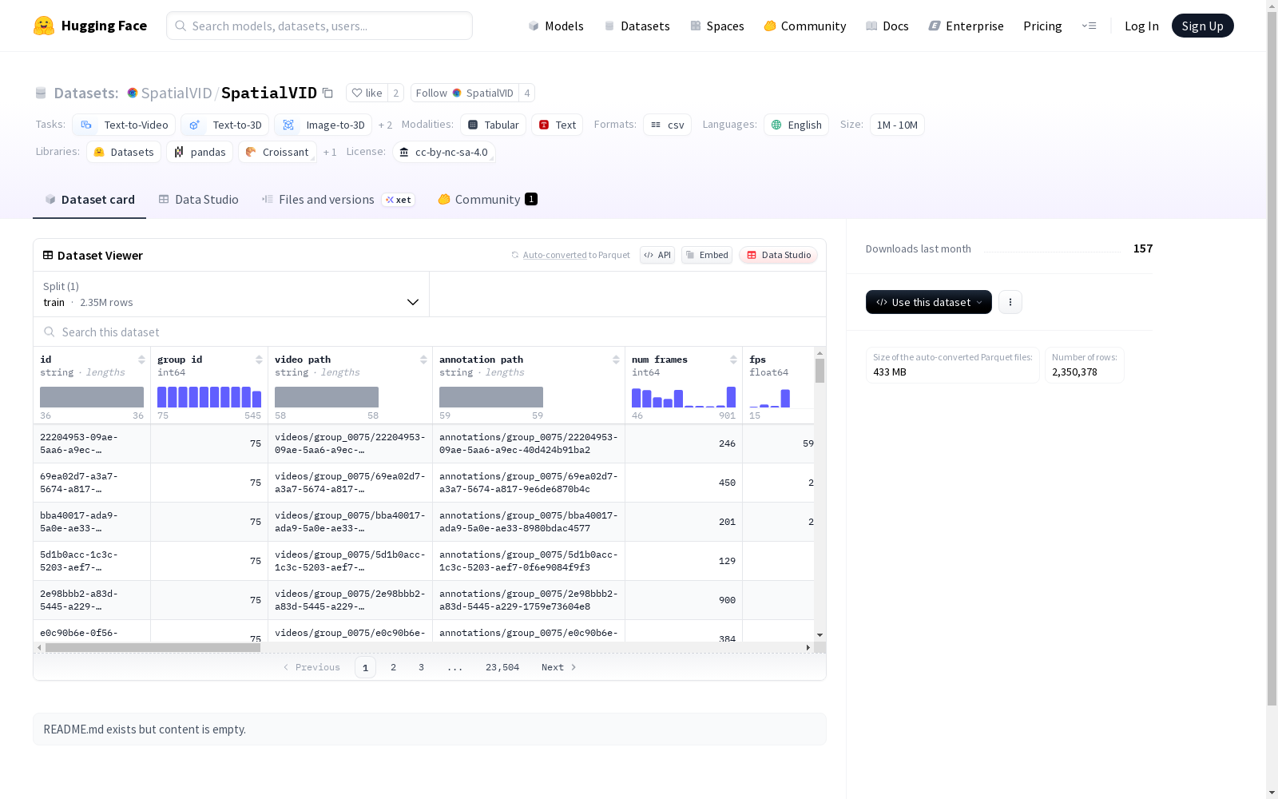1278x799 pixels.
Task: Go to Models in top navigation
Action: [x=556, y=26]
